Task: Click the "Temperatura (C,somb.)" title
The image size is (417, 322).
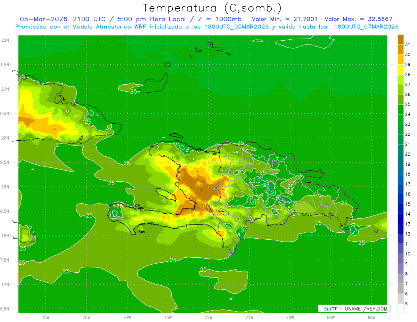Action: 212,8
